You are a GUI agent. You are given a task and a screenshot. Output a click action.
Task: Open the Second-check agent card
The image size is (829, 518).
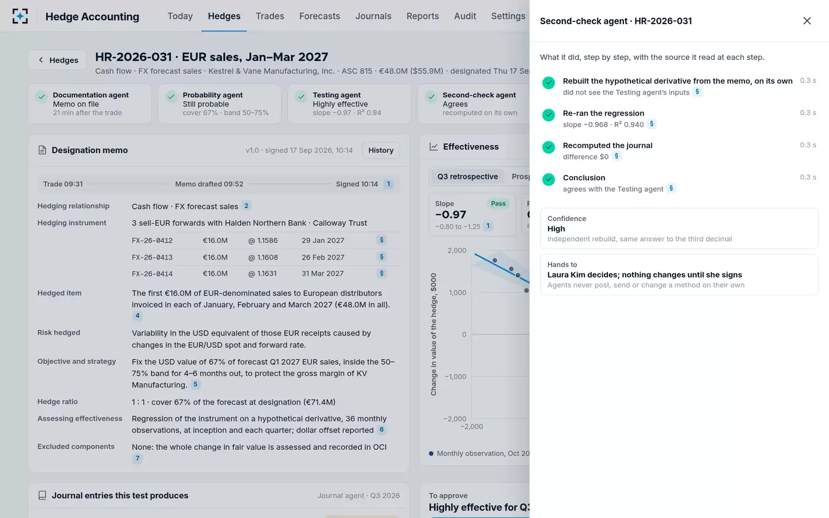click(474, 104)
